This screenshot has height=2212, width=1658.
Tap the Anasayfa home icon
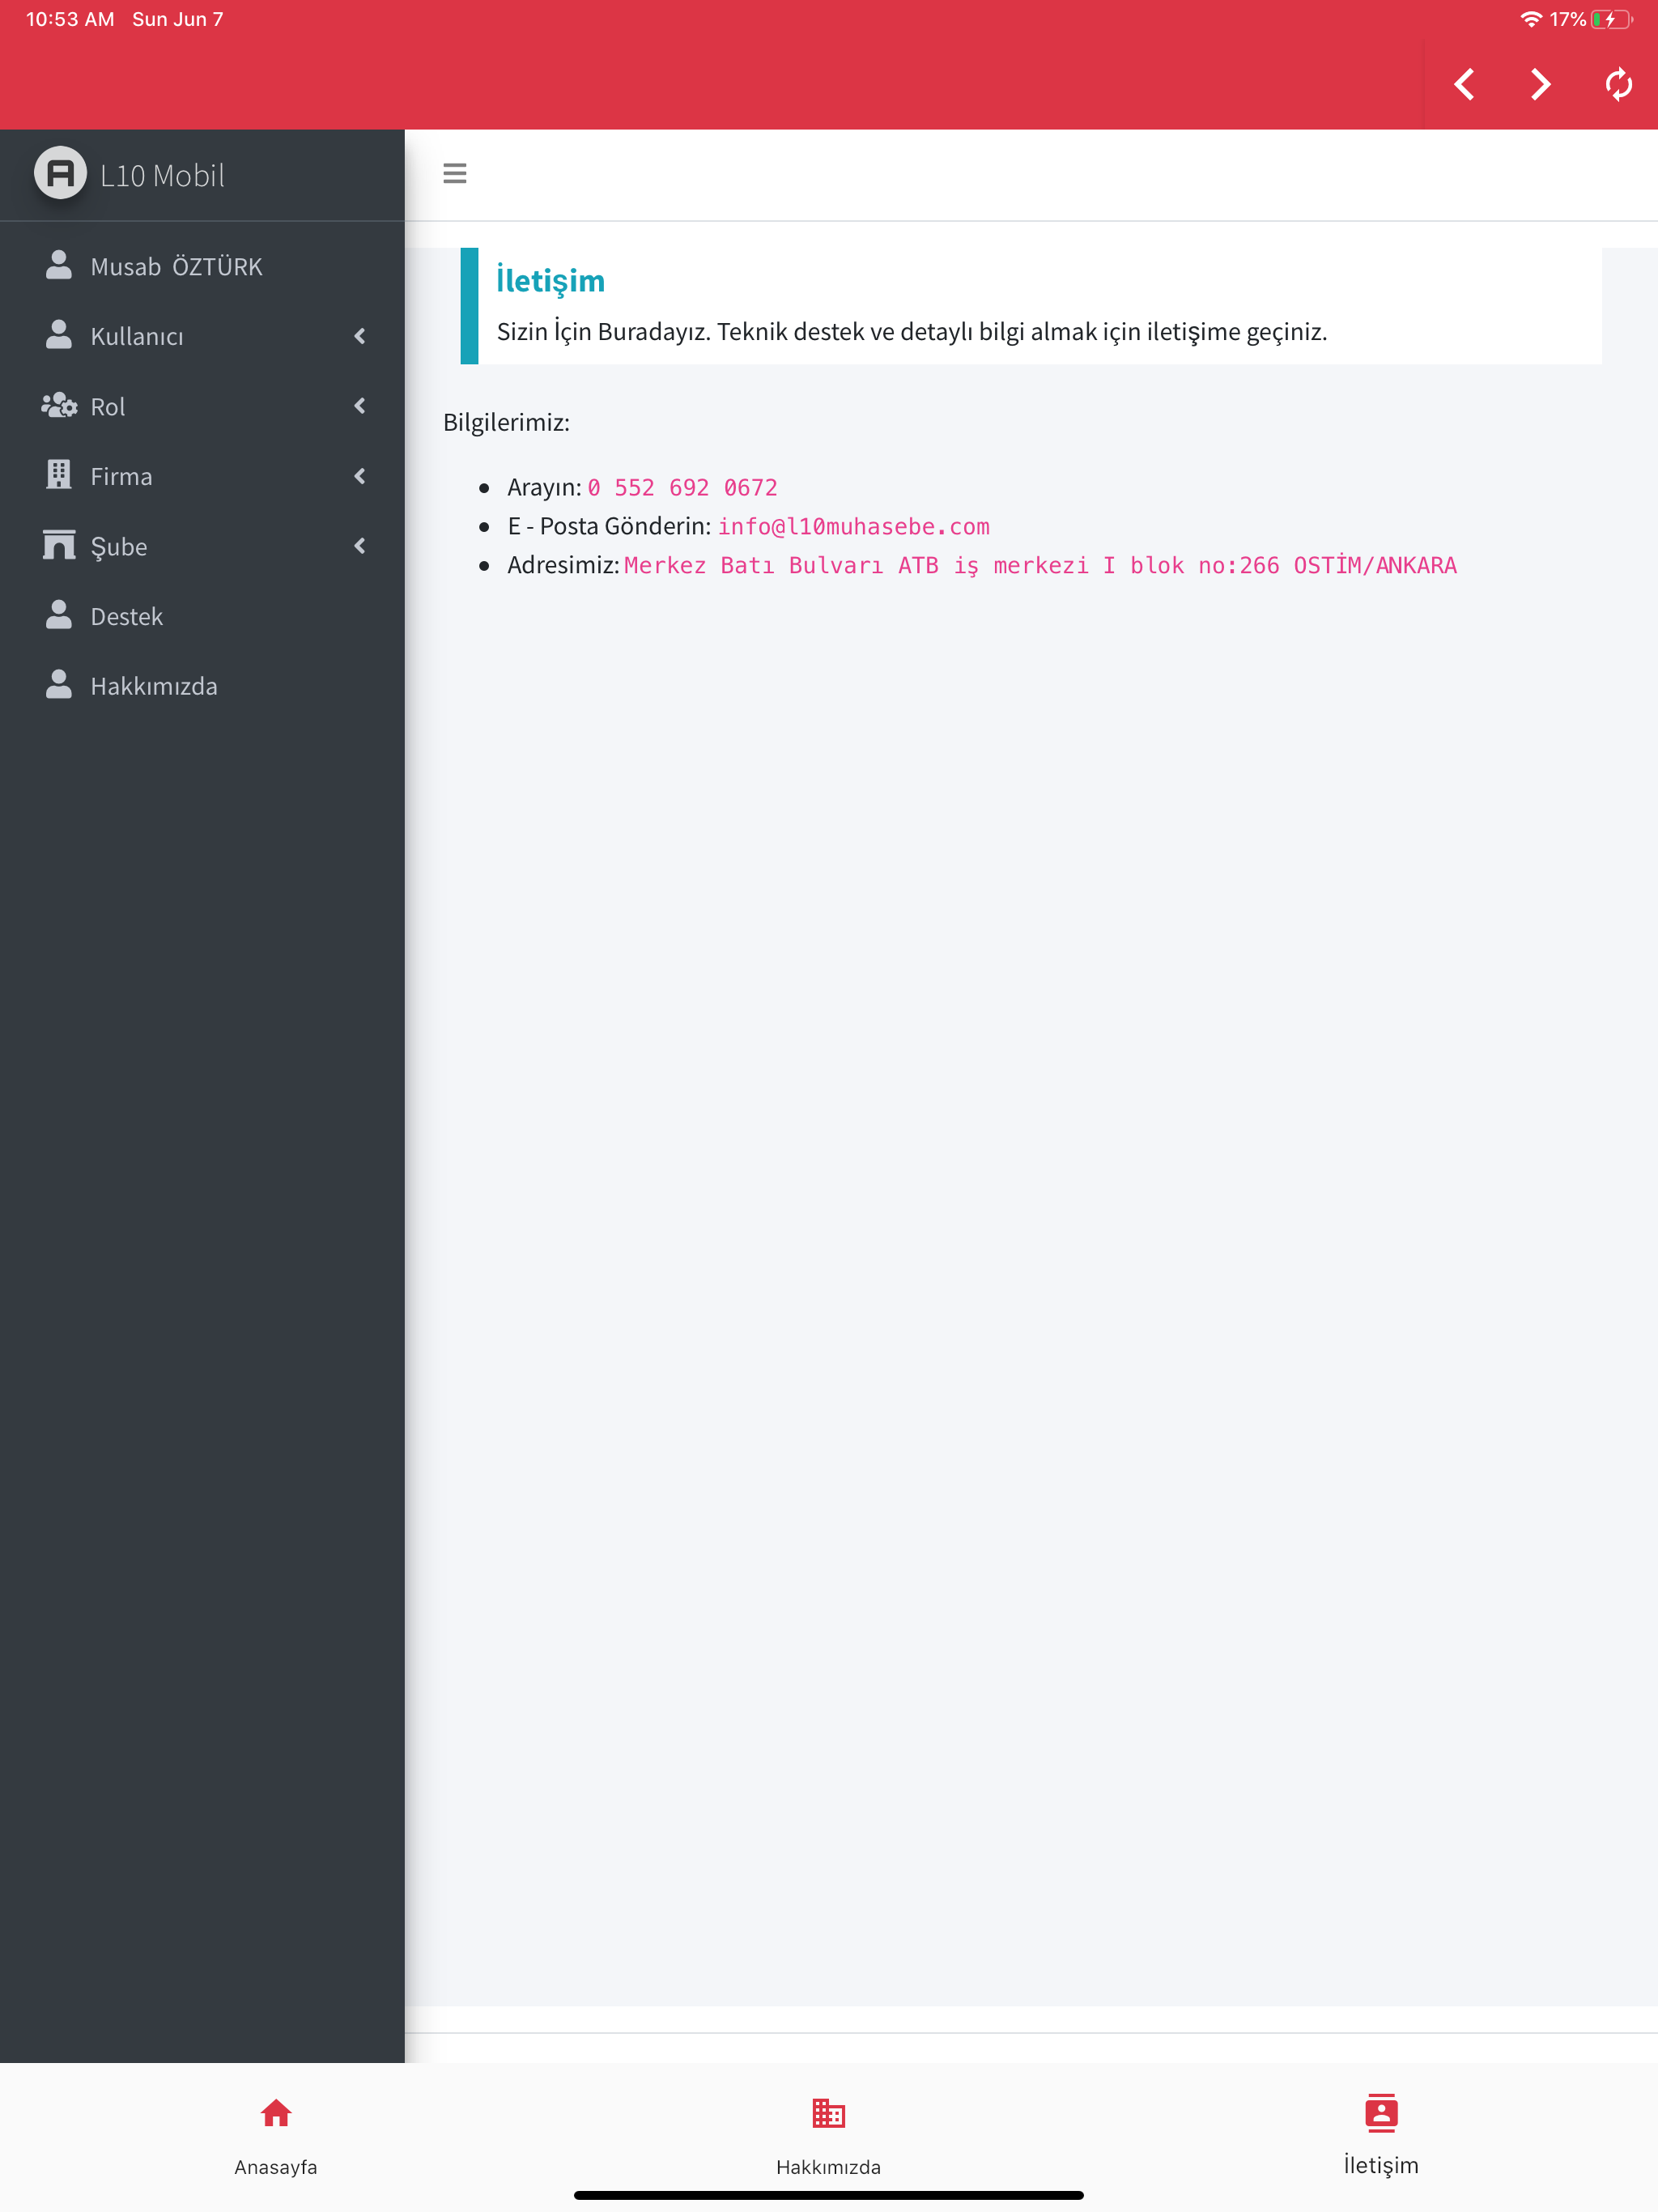click(276, 2113)
